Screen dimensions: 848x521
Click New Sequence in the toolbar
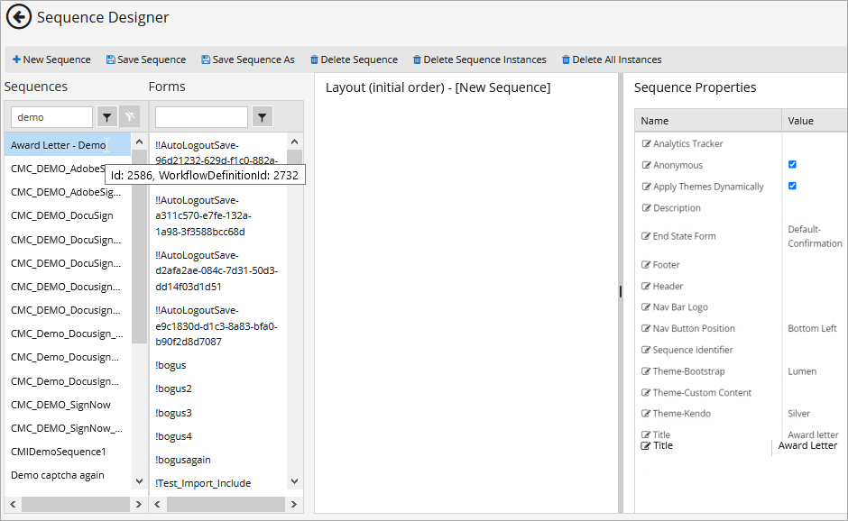click(51, 59)
